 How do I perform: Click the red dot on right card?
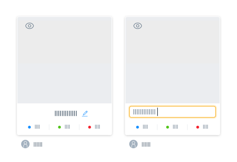[198, 127]
